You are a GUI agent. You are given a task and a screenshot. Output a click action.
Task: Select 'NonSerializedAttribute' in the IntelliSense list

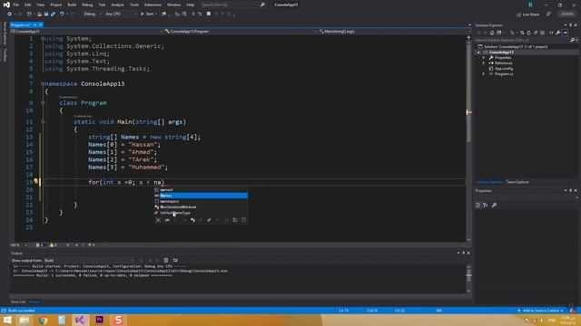(202, 207)
